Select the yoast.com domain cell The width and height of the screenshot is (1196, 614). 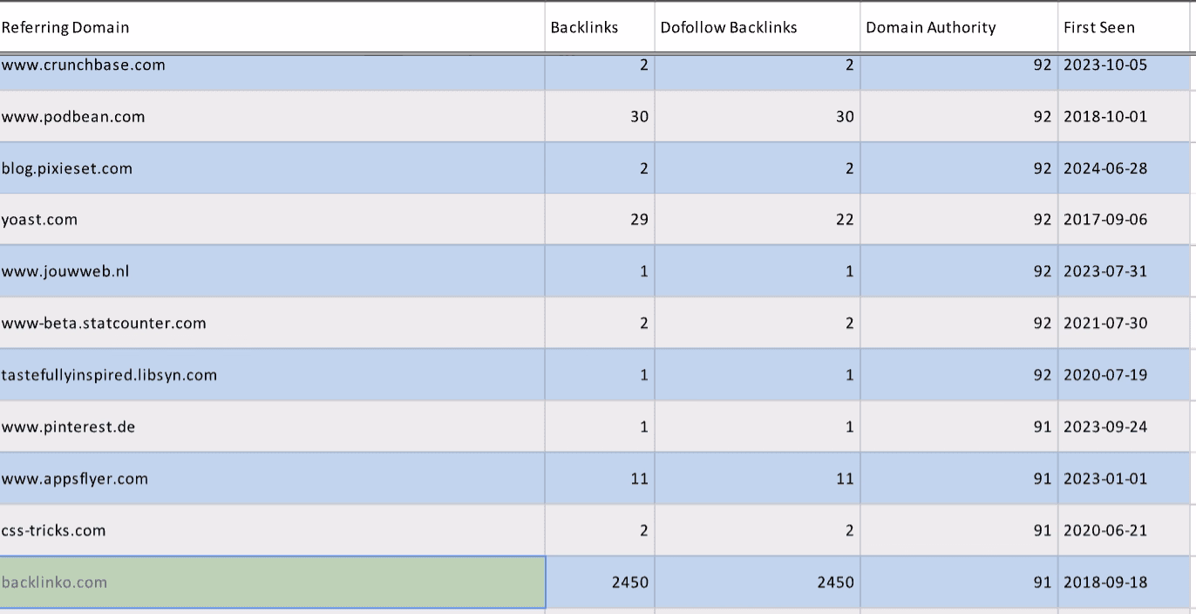[272, 220]
